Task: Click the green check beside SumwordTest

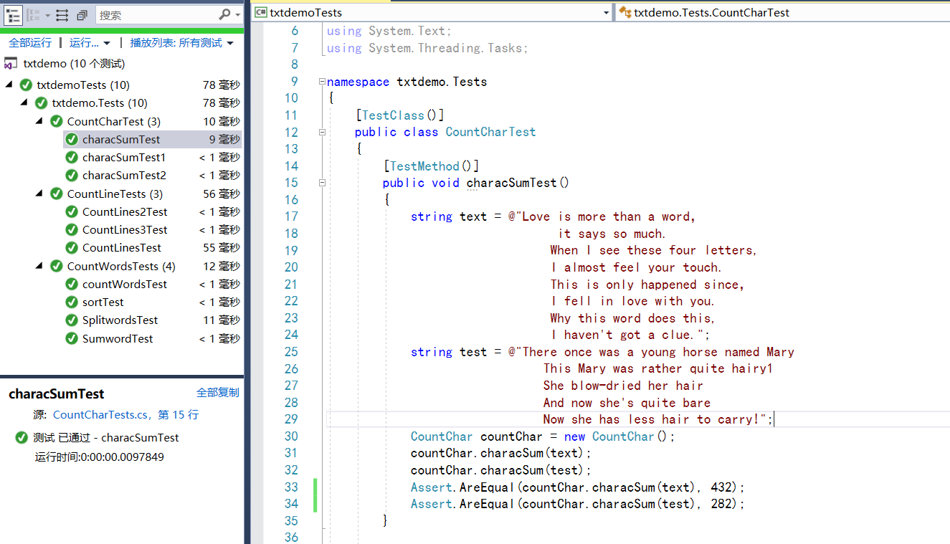Action: (x=72, y=339)
